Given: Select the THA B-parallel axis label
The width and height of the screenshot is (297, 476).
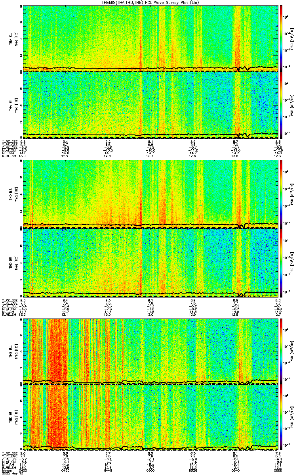Looking at the screenshot, I should [x=11, y=105].
